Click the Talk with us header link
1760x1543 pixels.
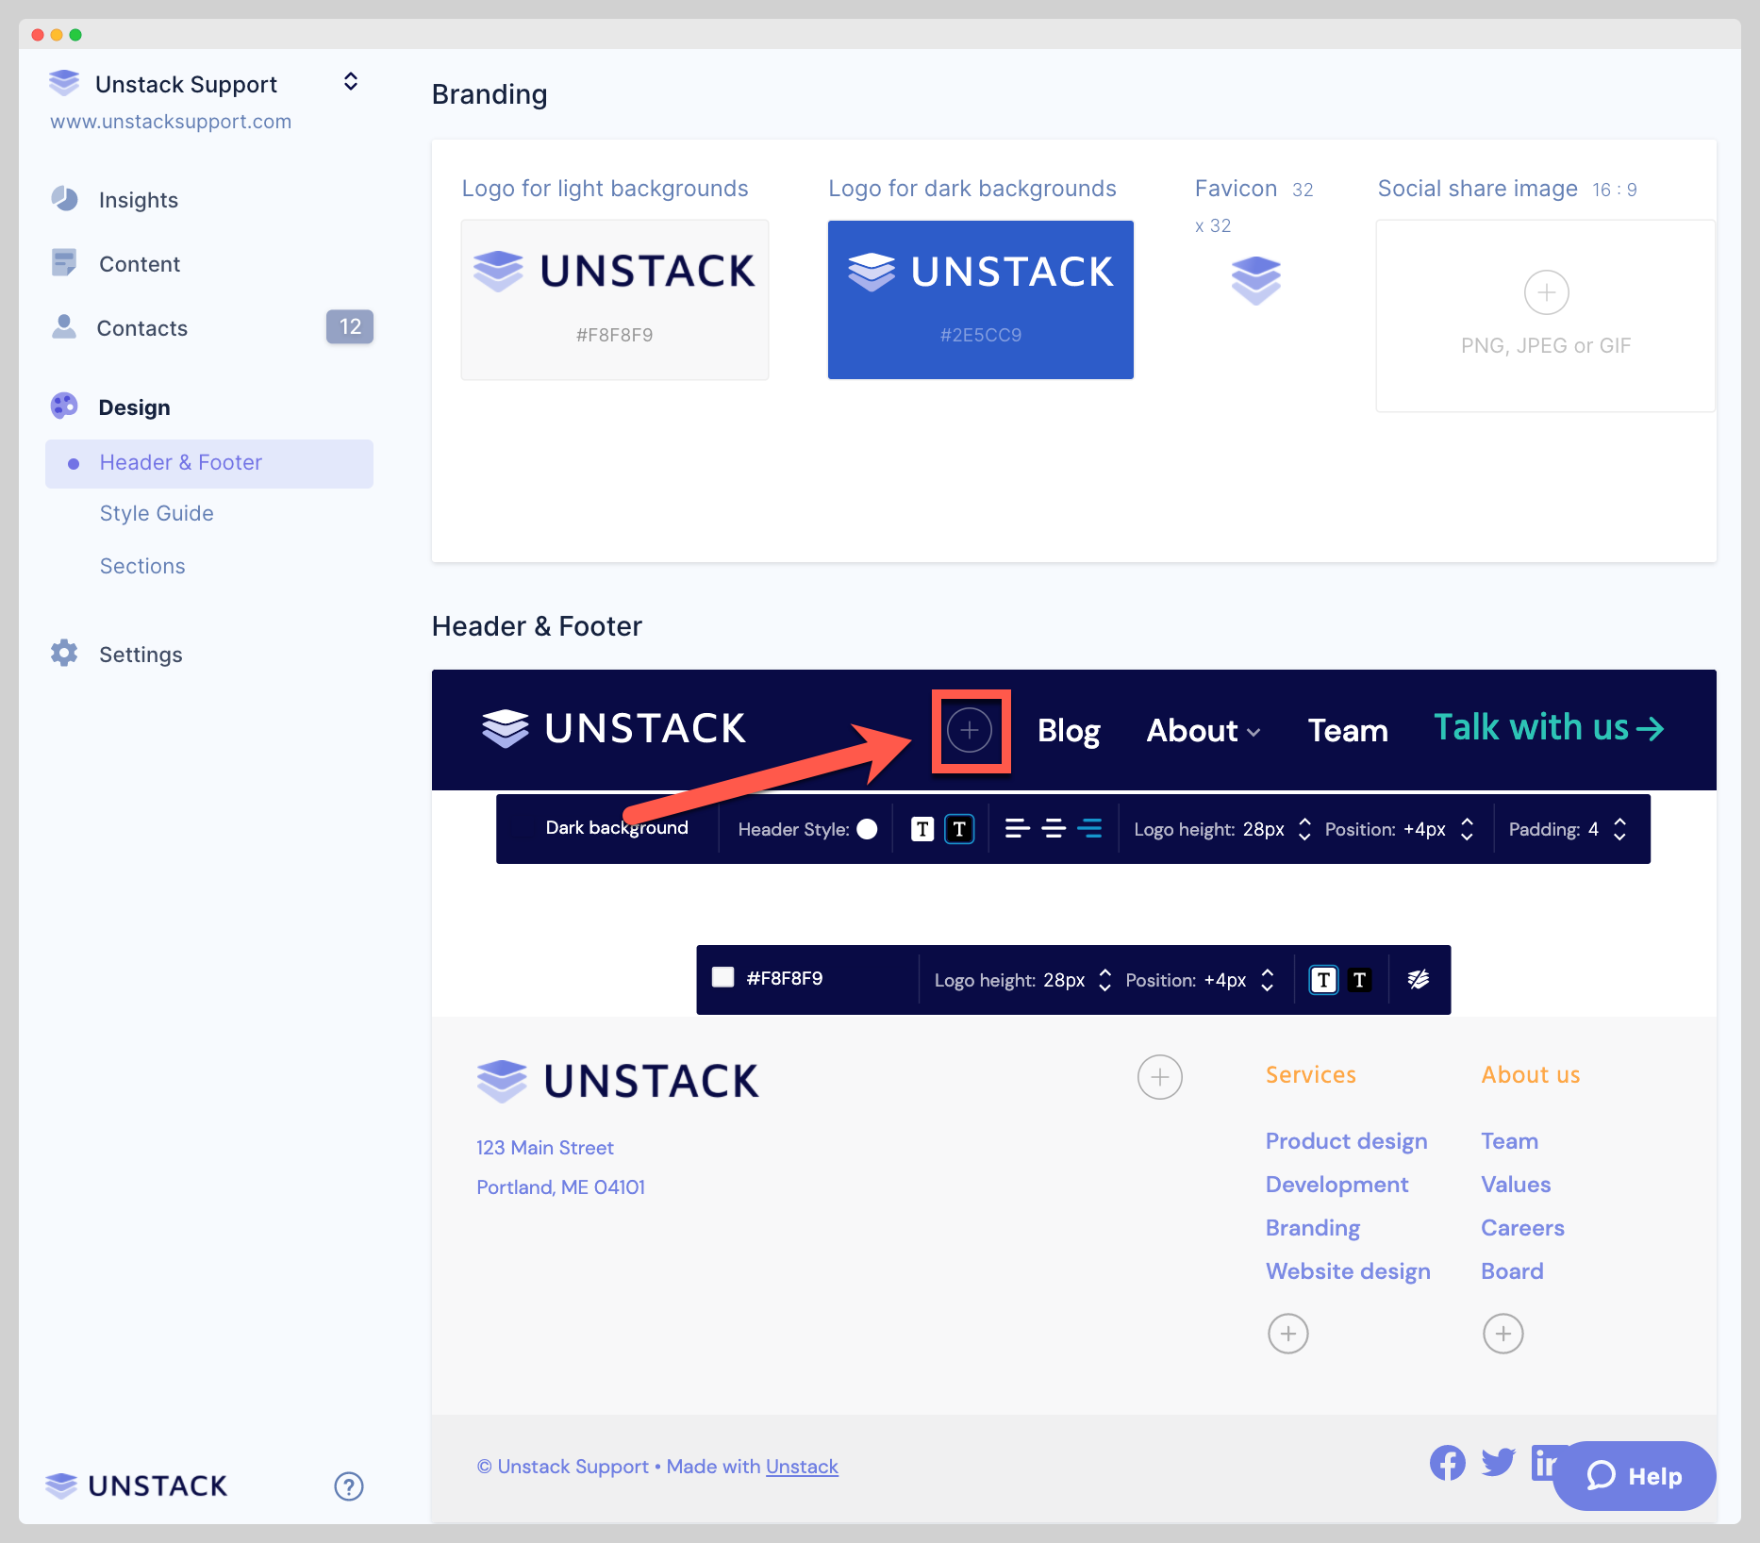(1548, 728)
